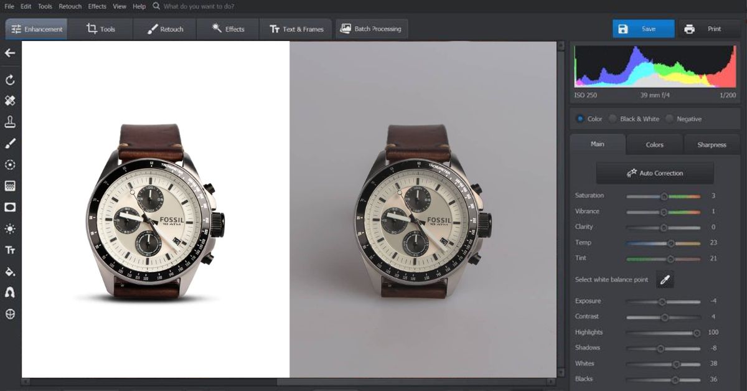This screenshot has height=391, width=747.
Task: Select the Adjustment Brush tool
Action: click(10, 143)
